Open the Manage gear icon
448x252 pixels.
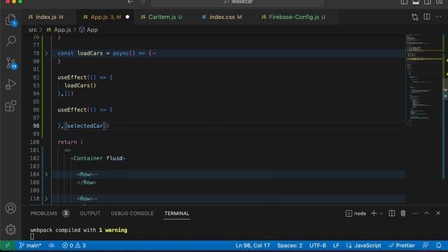pyautogui.click(x=11, y=230)
